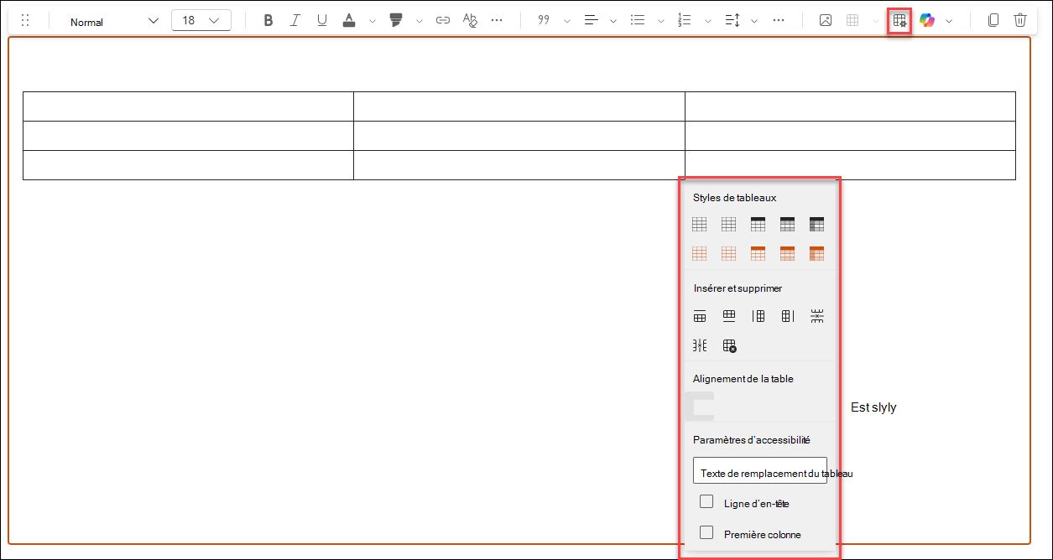The width and height of the screenshot is (1053, 560).
Task: Delete the web part with trash icon
Action: (x=1020, y=21)
